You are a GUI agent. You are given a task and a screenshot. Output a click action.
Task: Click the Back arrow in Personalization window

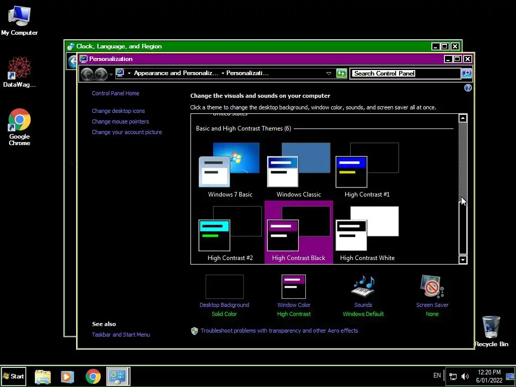pyautogui.click(x=87, y=74)
